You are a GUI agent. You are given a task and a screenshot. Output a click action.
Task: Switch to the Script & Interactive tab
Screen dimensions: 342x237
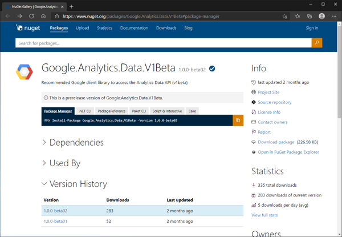pyautogui.click(x=167, y=111)
